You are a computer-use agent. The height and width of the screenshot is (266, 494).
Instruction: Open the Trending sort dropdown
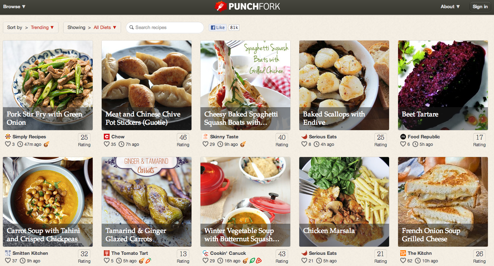click(42, 28)
